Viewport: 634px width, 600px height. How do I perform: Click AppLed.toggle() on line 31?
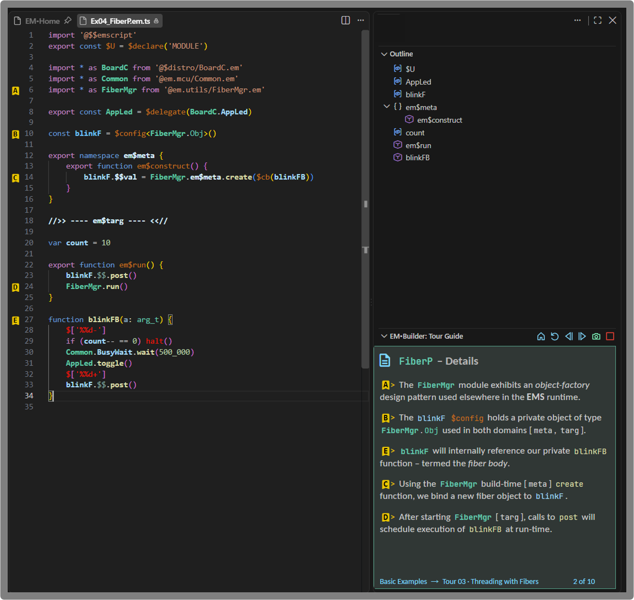pyautogui.click(x=99, y=363)
